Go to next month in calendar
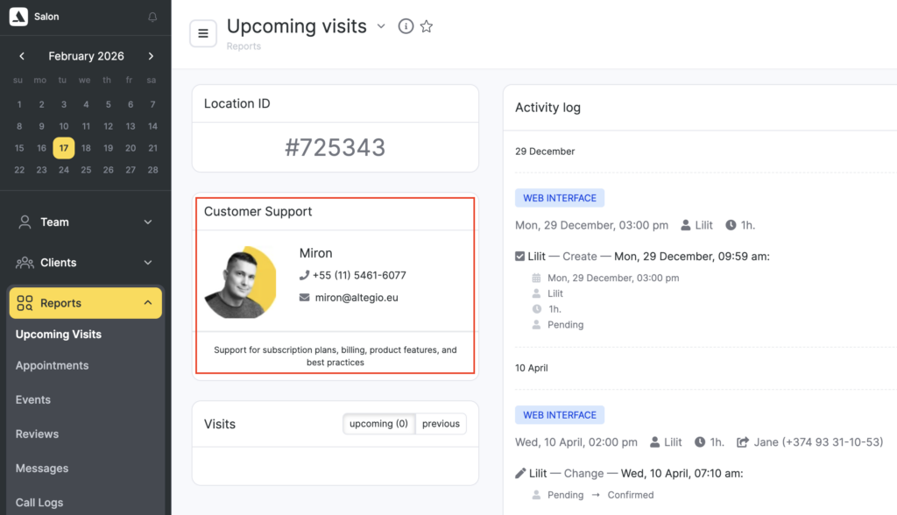Screen dimensions: 897x515 (x=151, y=56)
